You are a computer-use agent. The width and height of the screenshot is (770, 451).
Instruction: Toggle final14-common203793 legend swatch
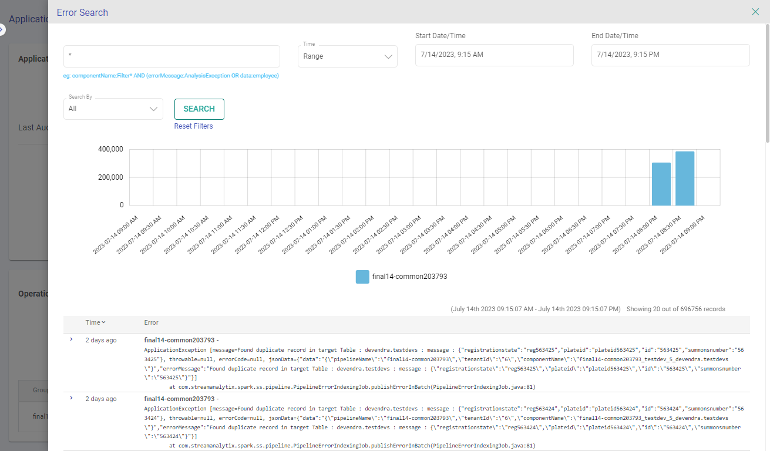[362, 277]
